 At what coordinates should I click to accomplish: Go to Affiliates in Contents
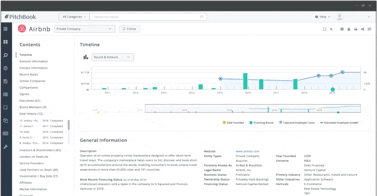tap(25, 183)
